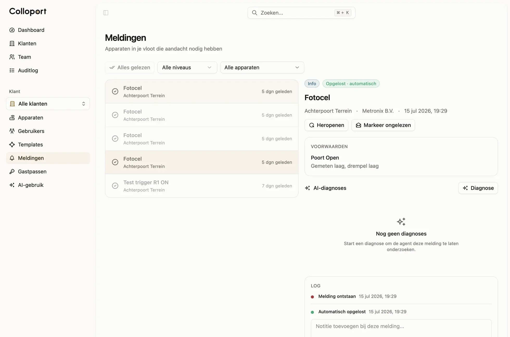This screenshot has height=337, width=510.
Task: Click check circle of second Fotocel alert
Action: click(x=115, y=115)
